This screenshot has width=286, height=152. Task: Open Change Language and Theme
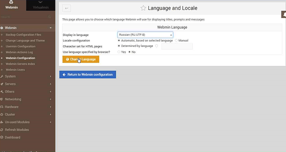pos(25,41)
